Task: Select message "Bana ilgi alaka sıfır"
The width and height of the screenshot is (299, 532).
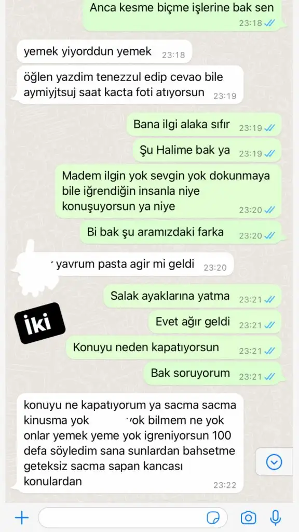Action: tap(203, 125)
